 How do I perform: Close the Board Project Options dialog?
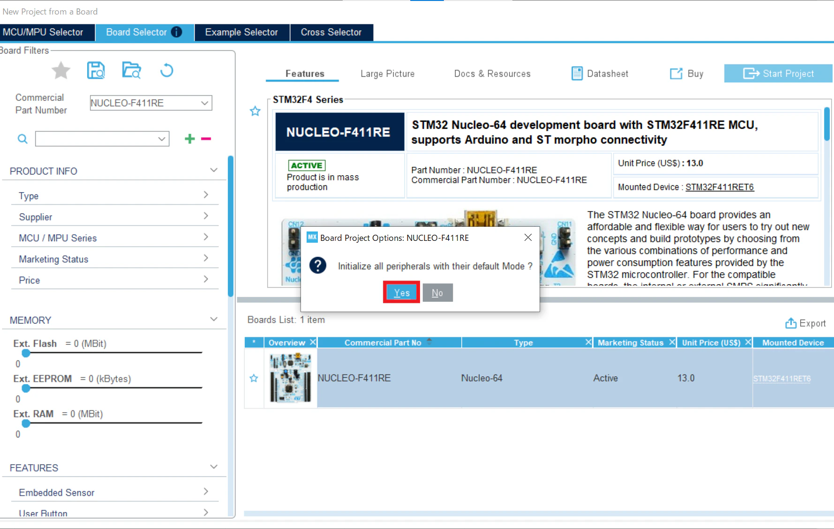click(528, 238)
